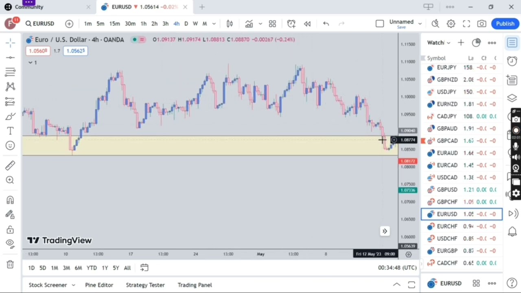Screen dimensions: 521x293
Task: Expand the Stock Screener dropdown arrow
Action: [x=73, y=285]
